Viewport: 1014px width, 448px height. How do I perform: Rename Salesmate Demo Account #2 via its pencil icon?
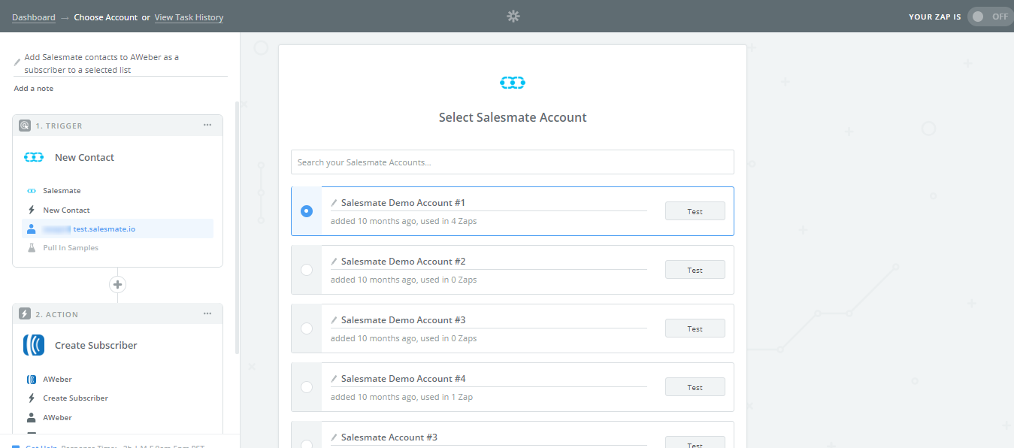tap(334, 262)
